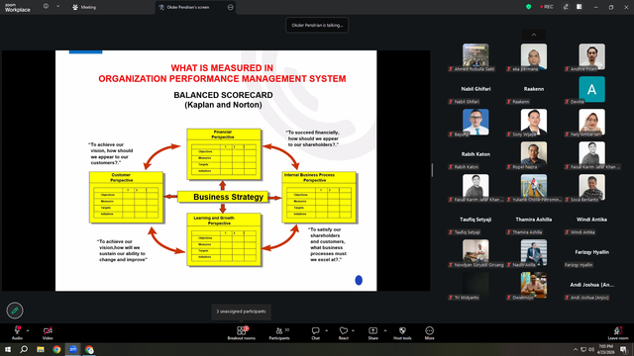Select Novdyan Suryadi Ginsang's video thumbnail
The image size is (634, 356).
[475, 253]
